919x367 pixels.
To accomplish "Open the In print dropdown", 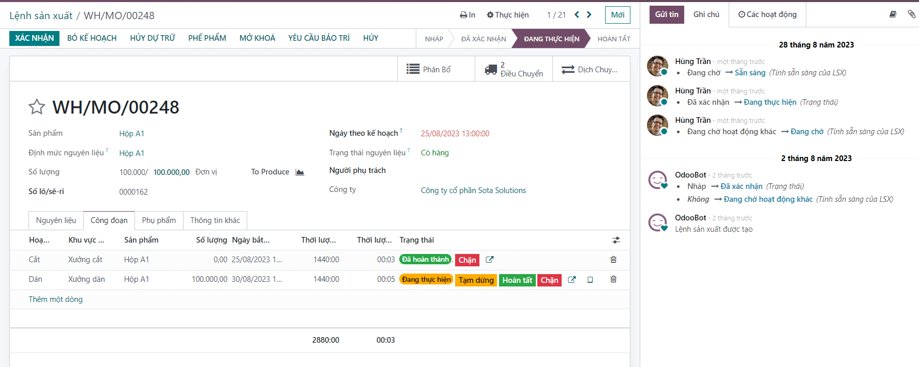I will (x=468, y=15).
